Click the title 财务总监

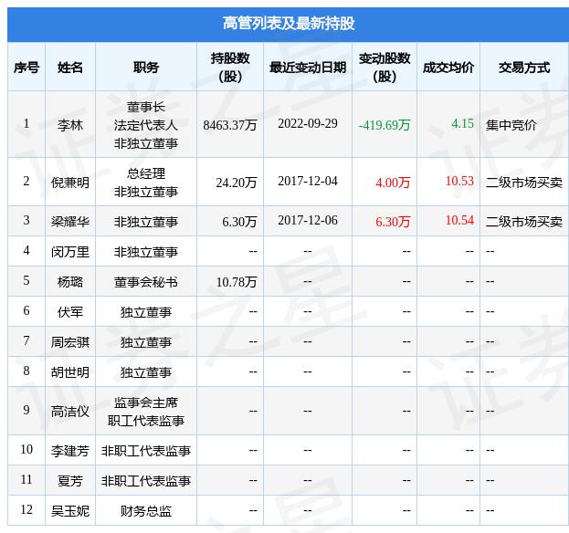tap(146, 511)
